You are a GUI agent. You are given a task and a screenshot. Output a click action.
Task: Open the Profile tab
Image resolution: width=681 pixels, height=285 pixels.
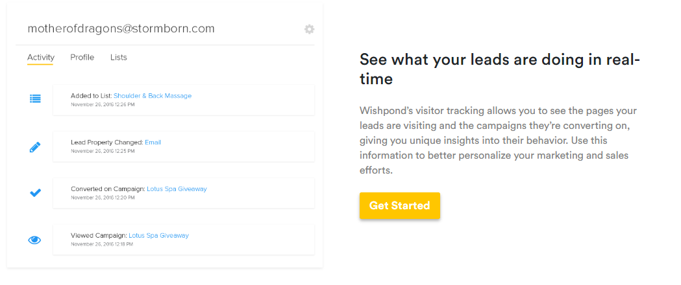point(82,58)
